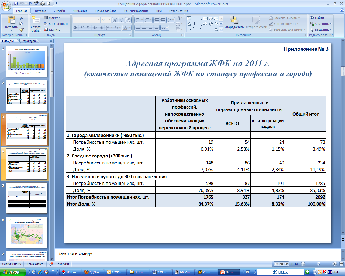Select slide 1 chart thumbnail
345x276 pixels.
pos(27,61)
